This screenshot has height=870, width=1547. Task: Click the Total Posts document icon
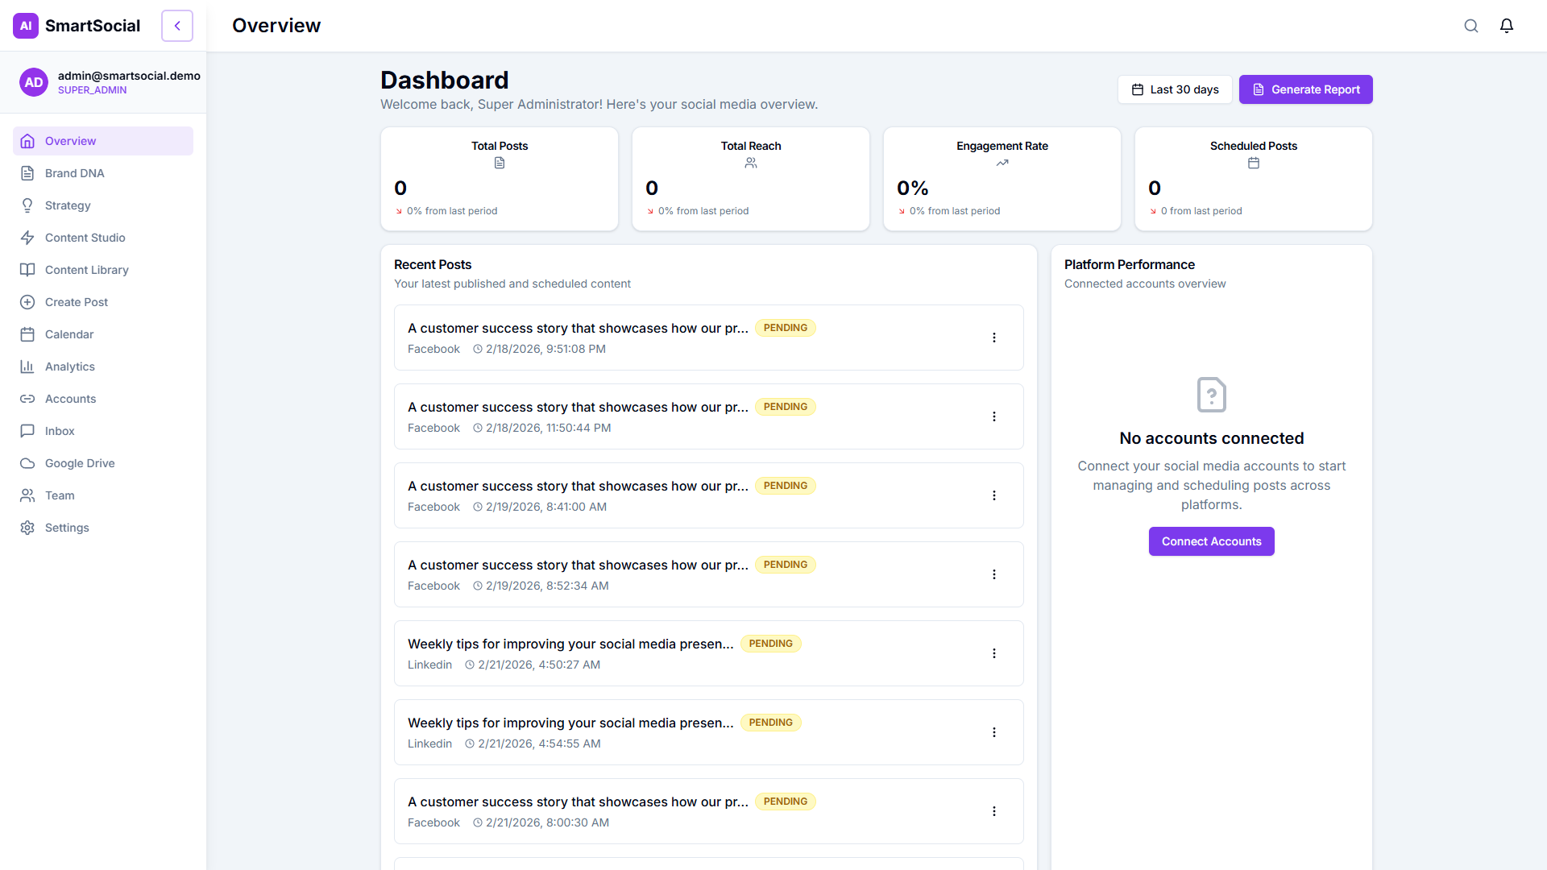click(500, 163)
